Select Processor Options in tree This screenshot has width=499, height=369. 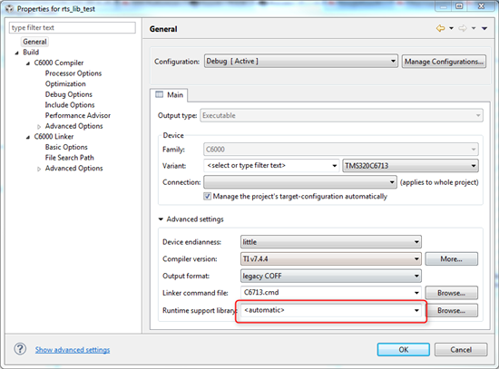coord(73,73)
